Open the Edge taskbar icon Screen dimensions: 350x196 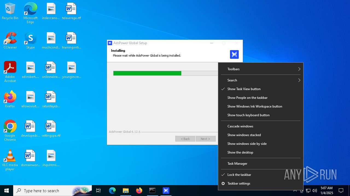click(112, 191)
